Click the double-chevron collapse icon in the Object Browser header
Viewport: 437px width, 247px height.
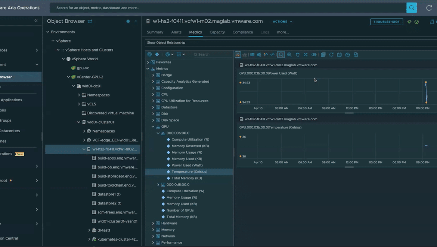(136, 21)
